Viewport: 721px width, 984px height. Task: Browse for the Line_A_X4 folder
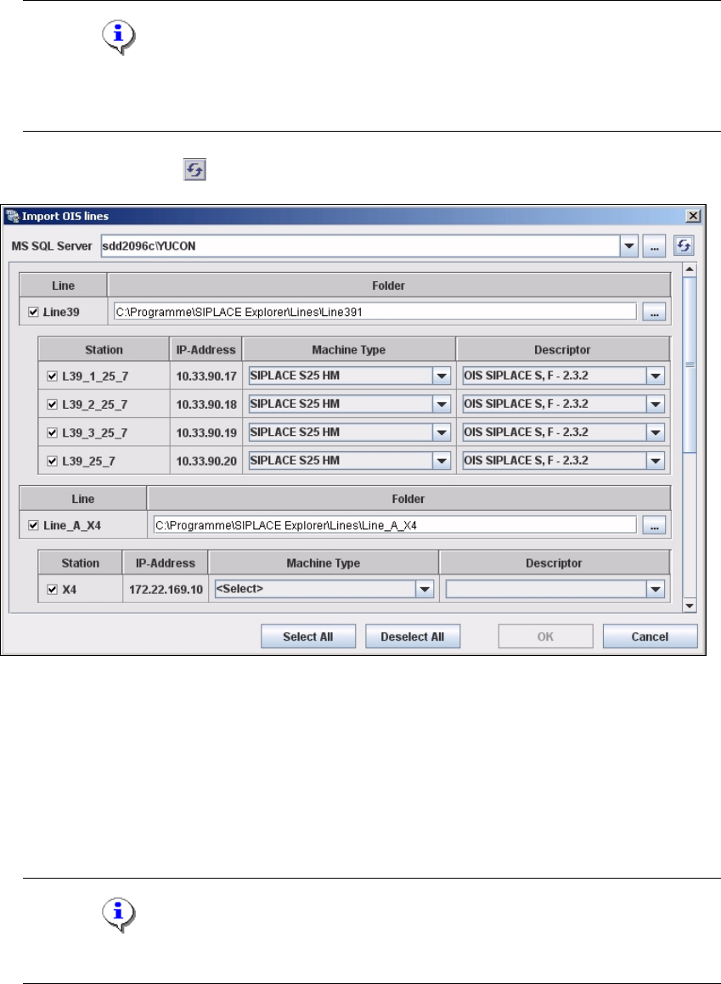pos(654,525)
